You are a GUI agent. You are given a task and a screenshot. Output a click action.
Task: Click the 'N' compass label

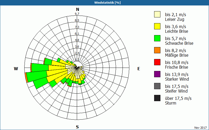pyautogui.click(x=78, y=9)
